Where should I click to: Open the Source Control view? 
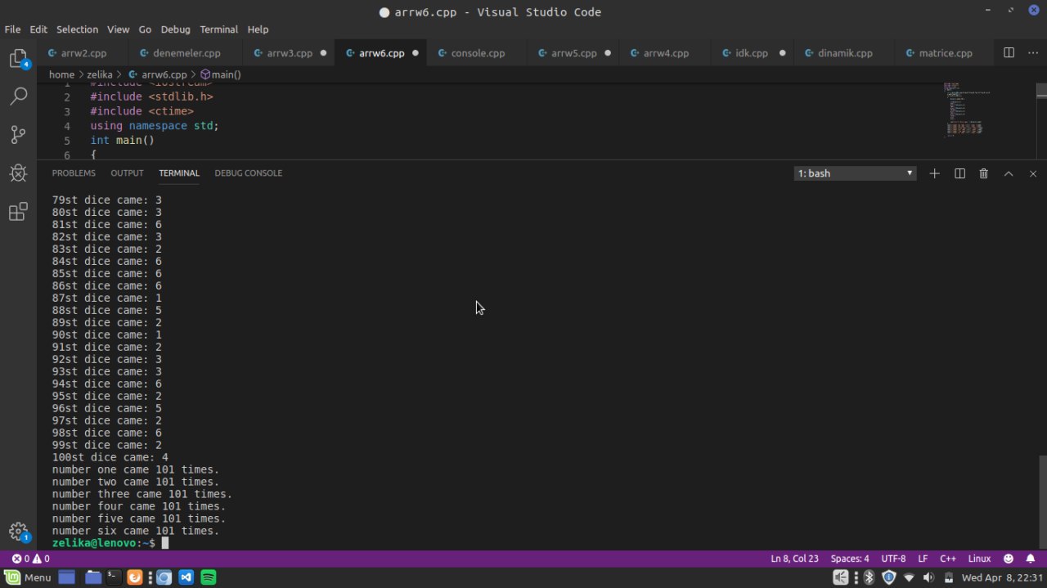click(x=18, y=135)
